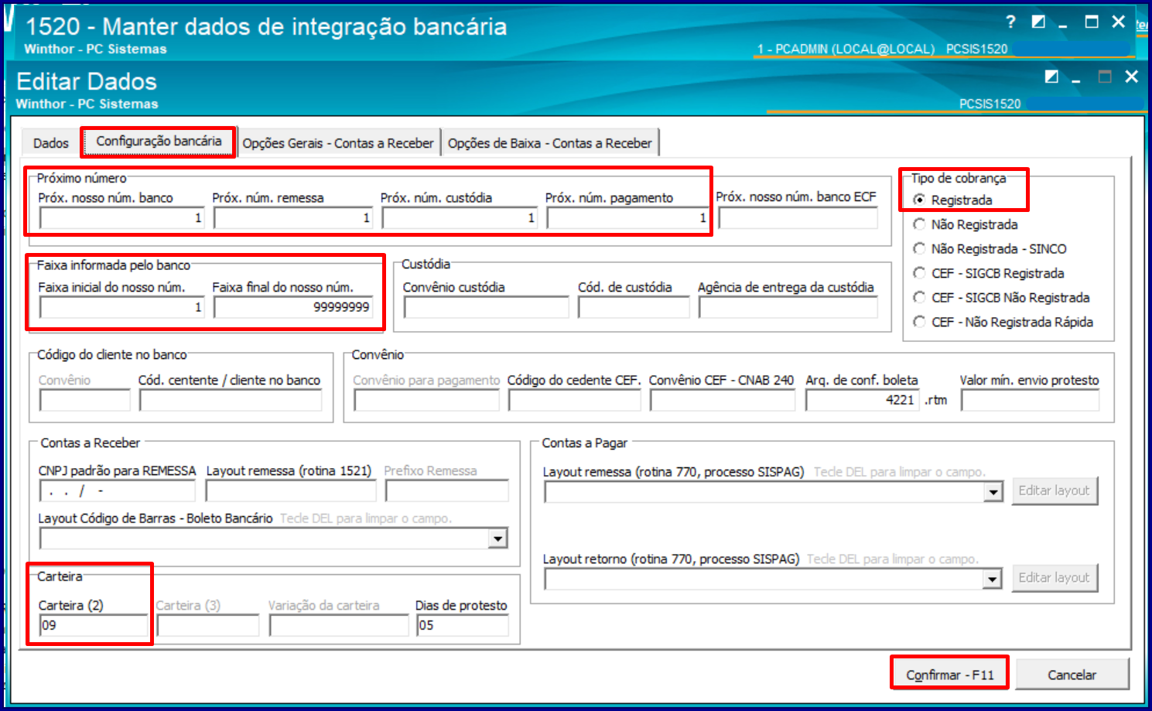Click Arq. de conf. boleta field
Screen dimensions: 1152x711
click(863, 400)
